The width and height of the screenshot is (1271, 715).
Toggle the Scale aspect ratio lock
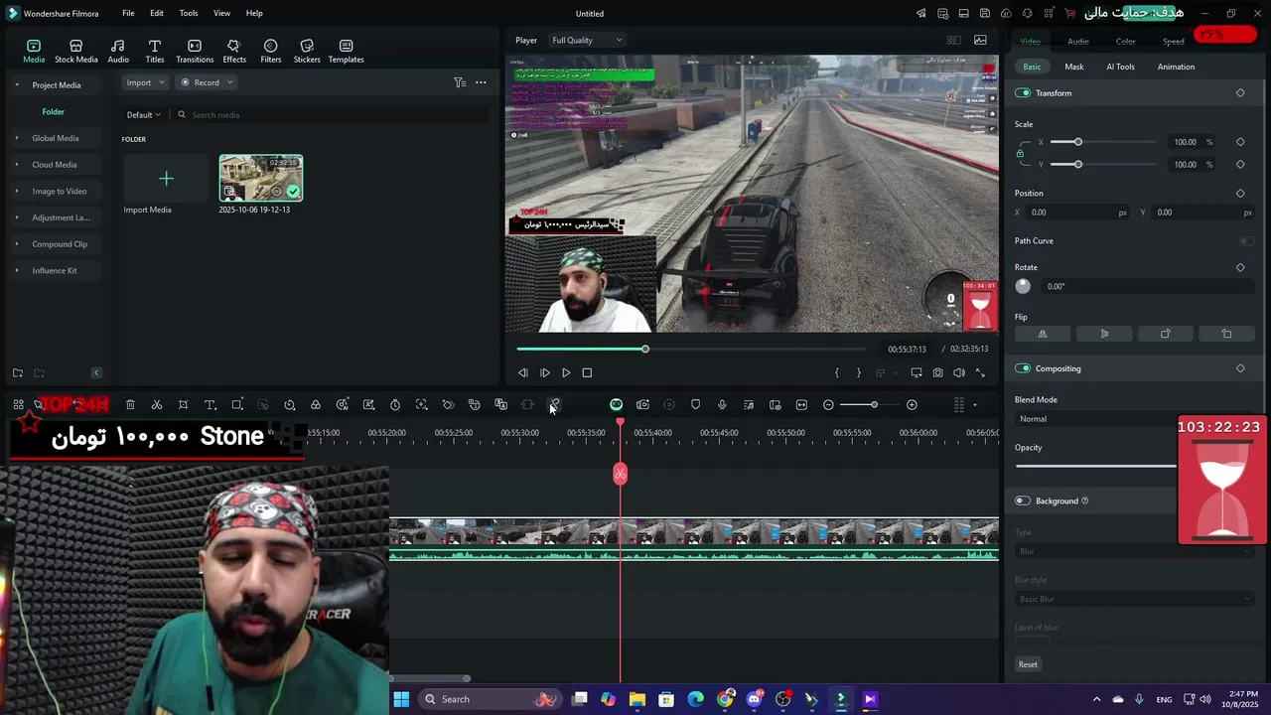1020,153
